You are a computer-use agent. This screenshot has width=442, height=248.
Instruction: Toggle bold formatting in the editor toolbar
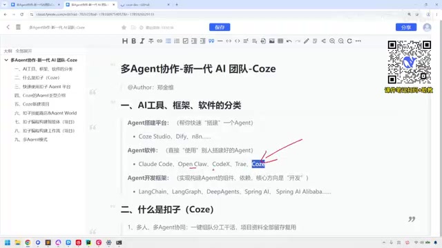coord(133,41)
